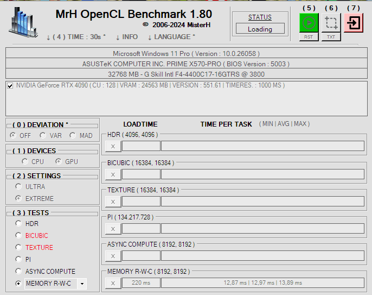Open the TIME : 30s menu
The height and width of the screenshot is (295, 372).
coord(76,37)
